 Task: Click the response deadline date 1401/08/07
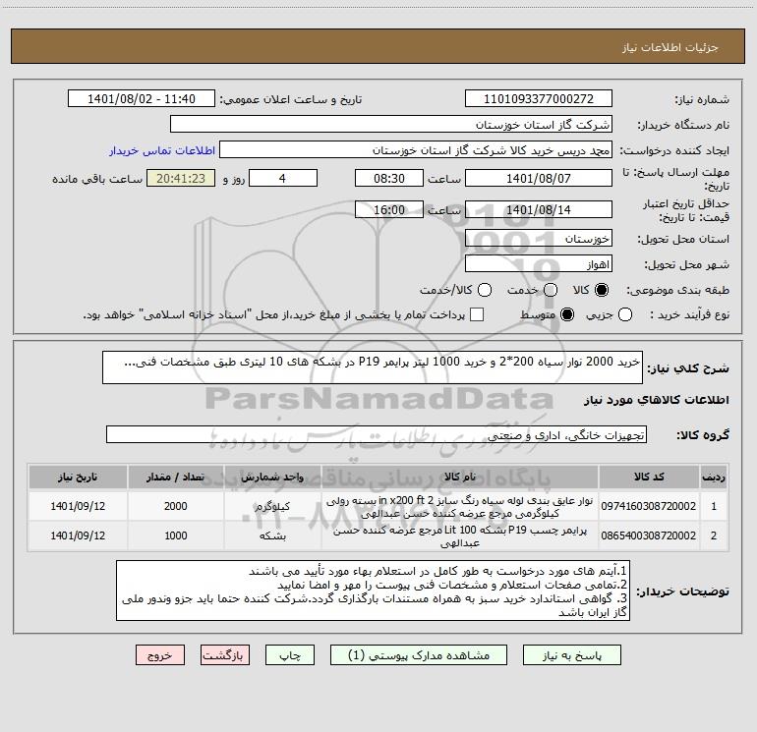click(x=539, y=178)
